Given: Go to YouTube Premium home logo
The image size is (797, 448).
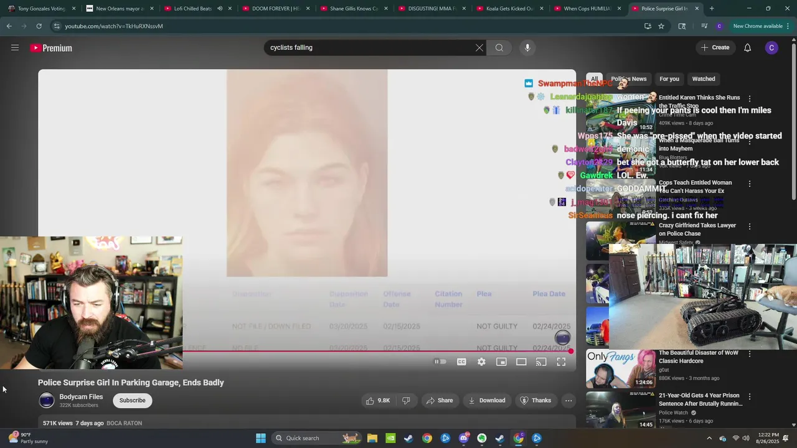Looking at the screenshot, I should click(51, 48).
